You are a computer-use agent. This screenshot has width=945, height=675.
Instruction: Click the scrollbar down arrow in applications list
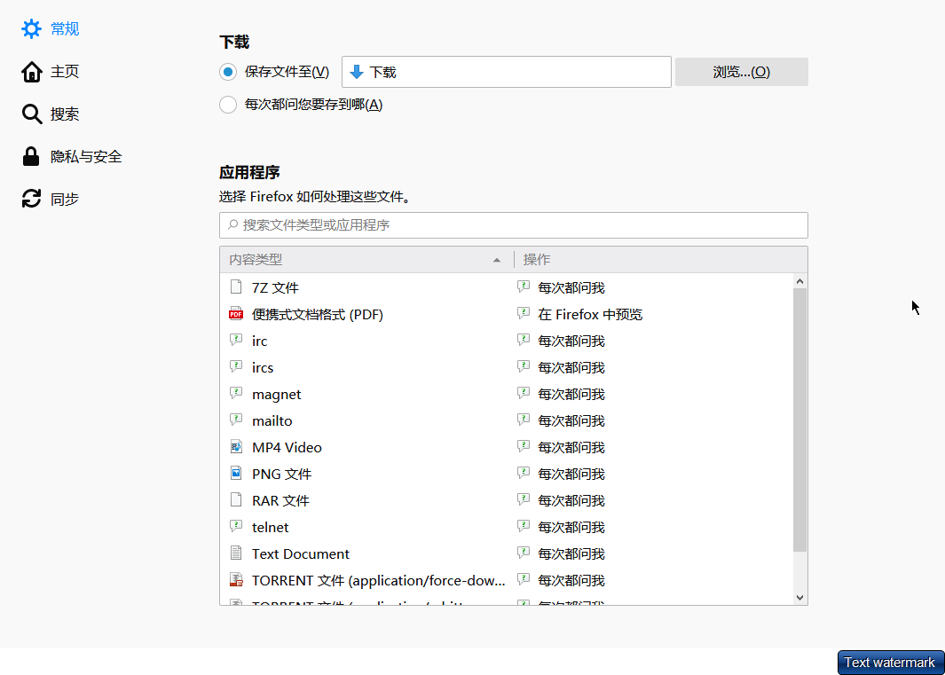[x=800, y=598]
